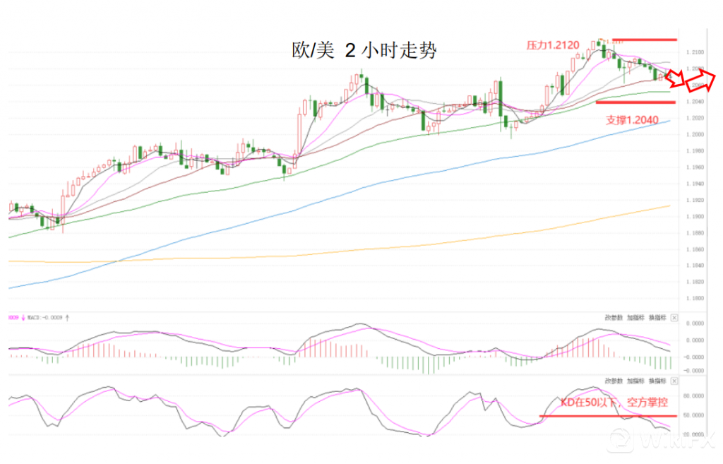Click the 1.1800 price axis label
The width and height of the screenshot is (723, 464).
point(695,299)
